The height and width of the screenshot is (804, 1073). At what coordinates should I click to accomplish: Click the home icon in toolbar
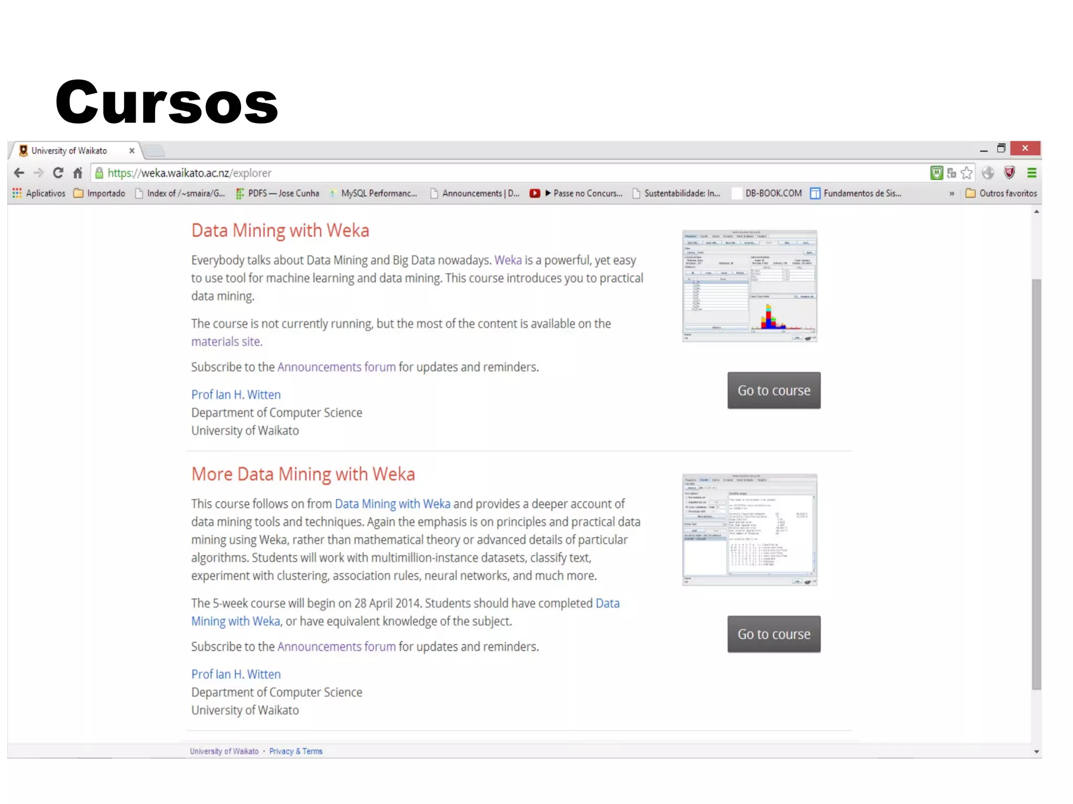coord(78,173)
